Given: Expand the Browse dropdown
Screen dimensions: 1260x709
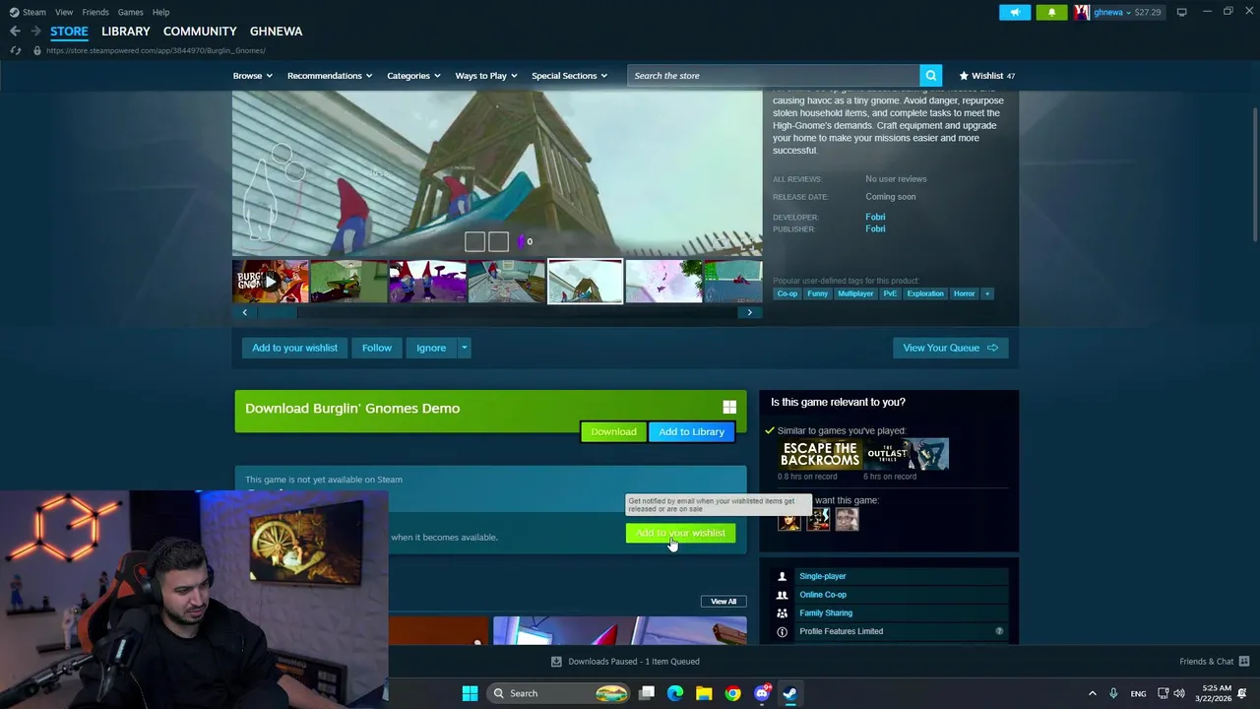Looking at the screenshot, I should coord(253,76).
